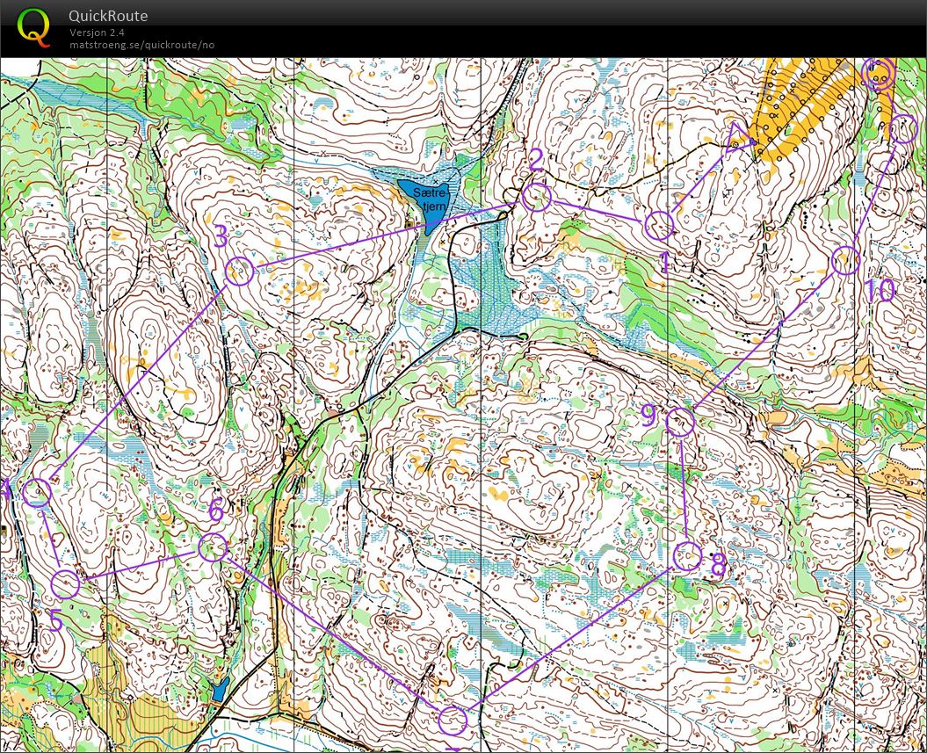
Task: Click the control circle for control 4
Action: pos(37,492)
